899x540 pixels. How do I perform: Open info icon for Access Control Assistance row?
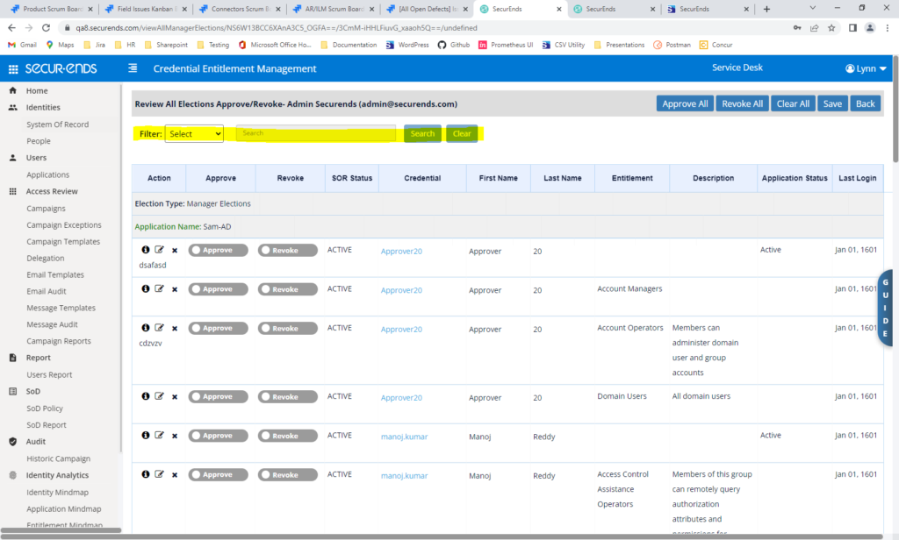point(146,474)
